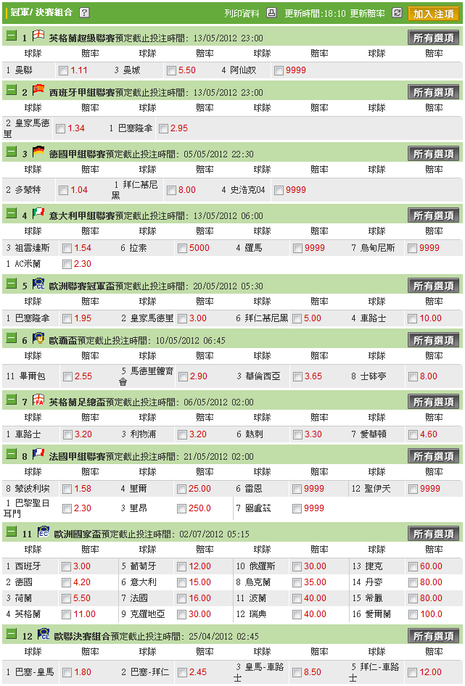The image size is (465, 686).
Task: Click the 加入注項 button
Action: tap(434, 14)
